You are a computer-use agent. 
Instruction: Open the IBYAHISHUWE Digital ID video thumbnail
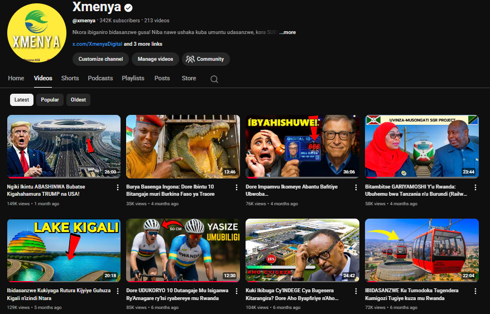point(302,147)
